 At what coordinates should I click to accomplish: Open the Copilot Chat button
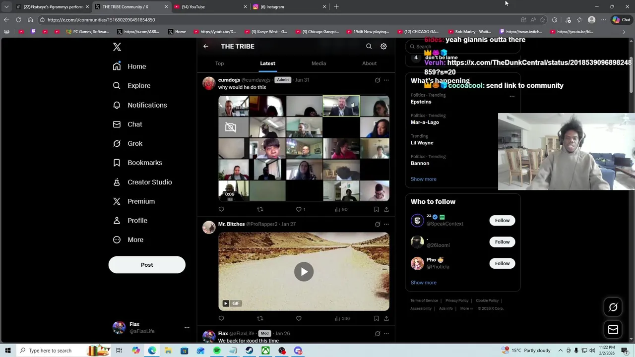(622, 20)
